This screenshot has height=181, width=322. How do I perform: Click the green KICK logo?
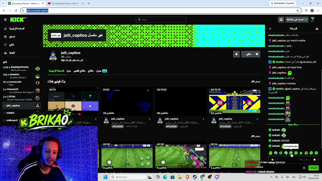coord(18,20)
